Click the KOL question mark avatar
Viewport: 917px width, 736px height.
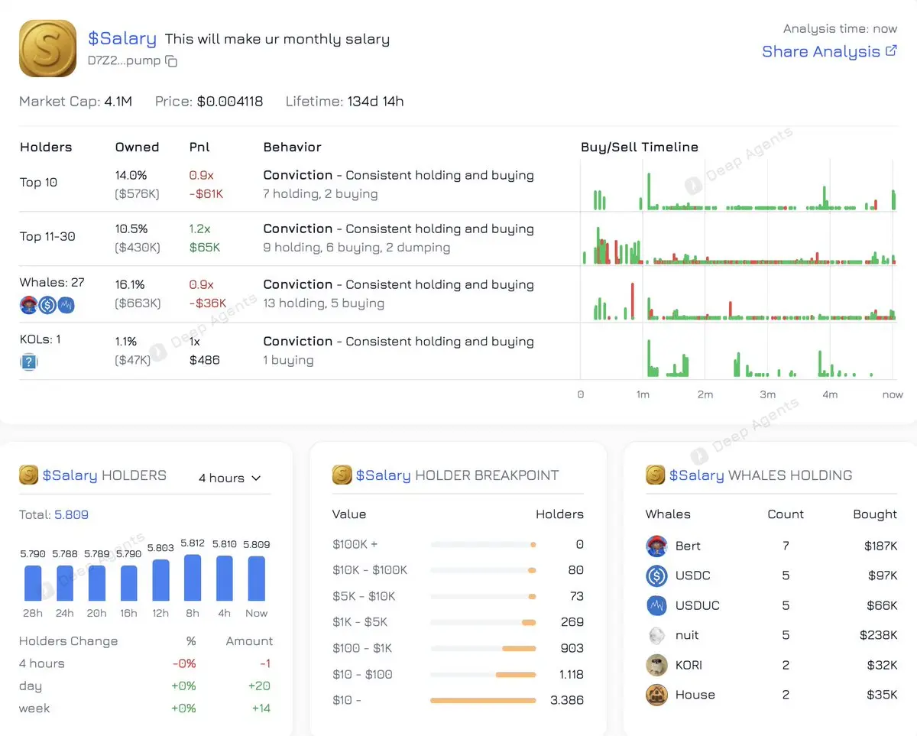(28, 362)
